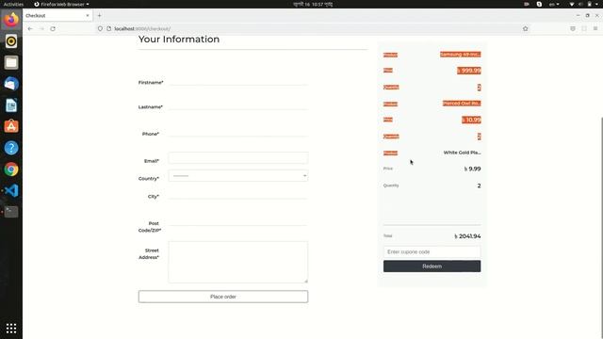
Task: Click the Redeem button
Action: (x=432, y=266)
